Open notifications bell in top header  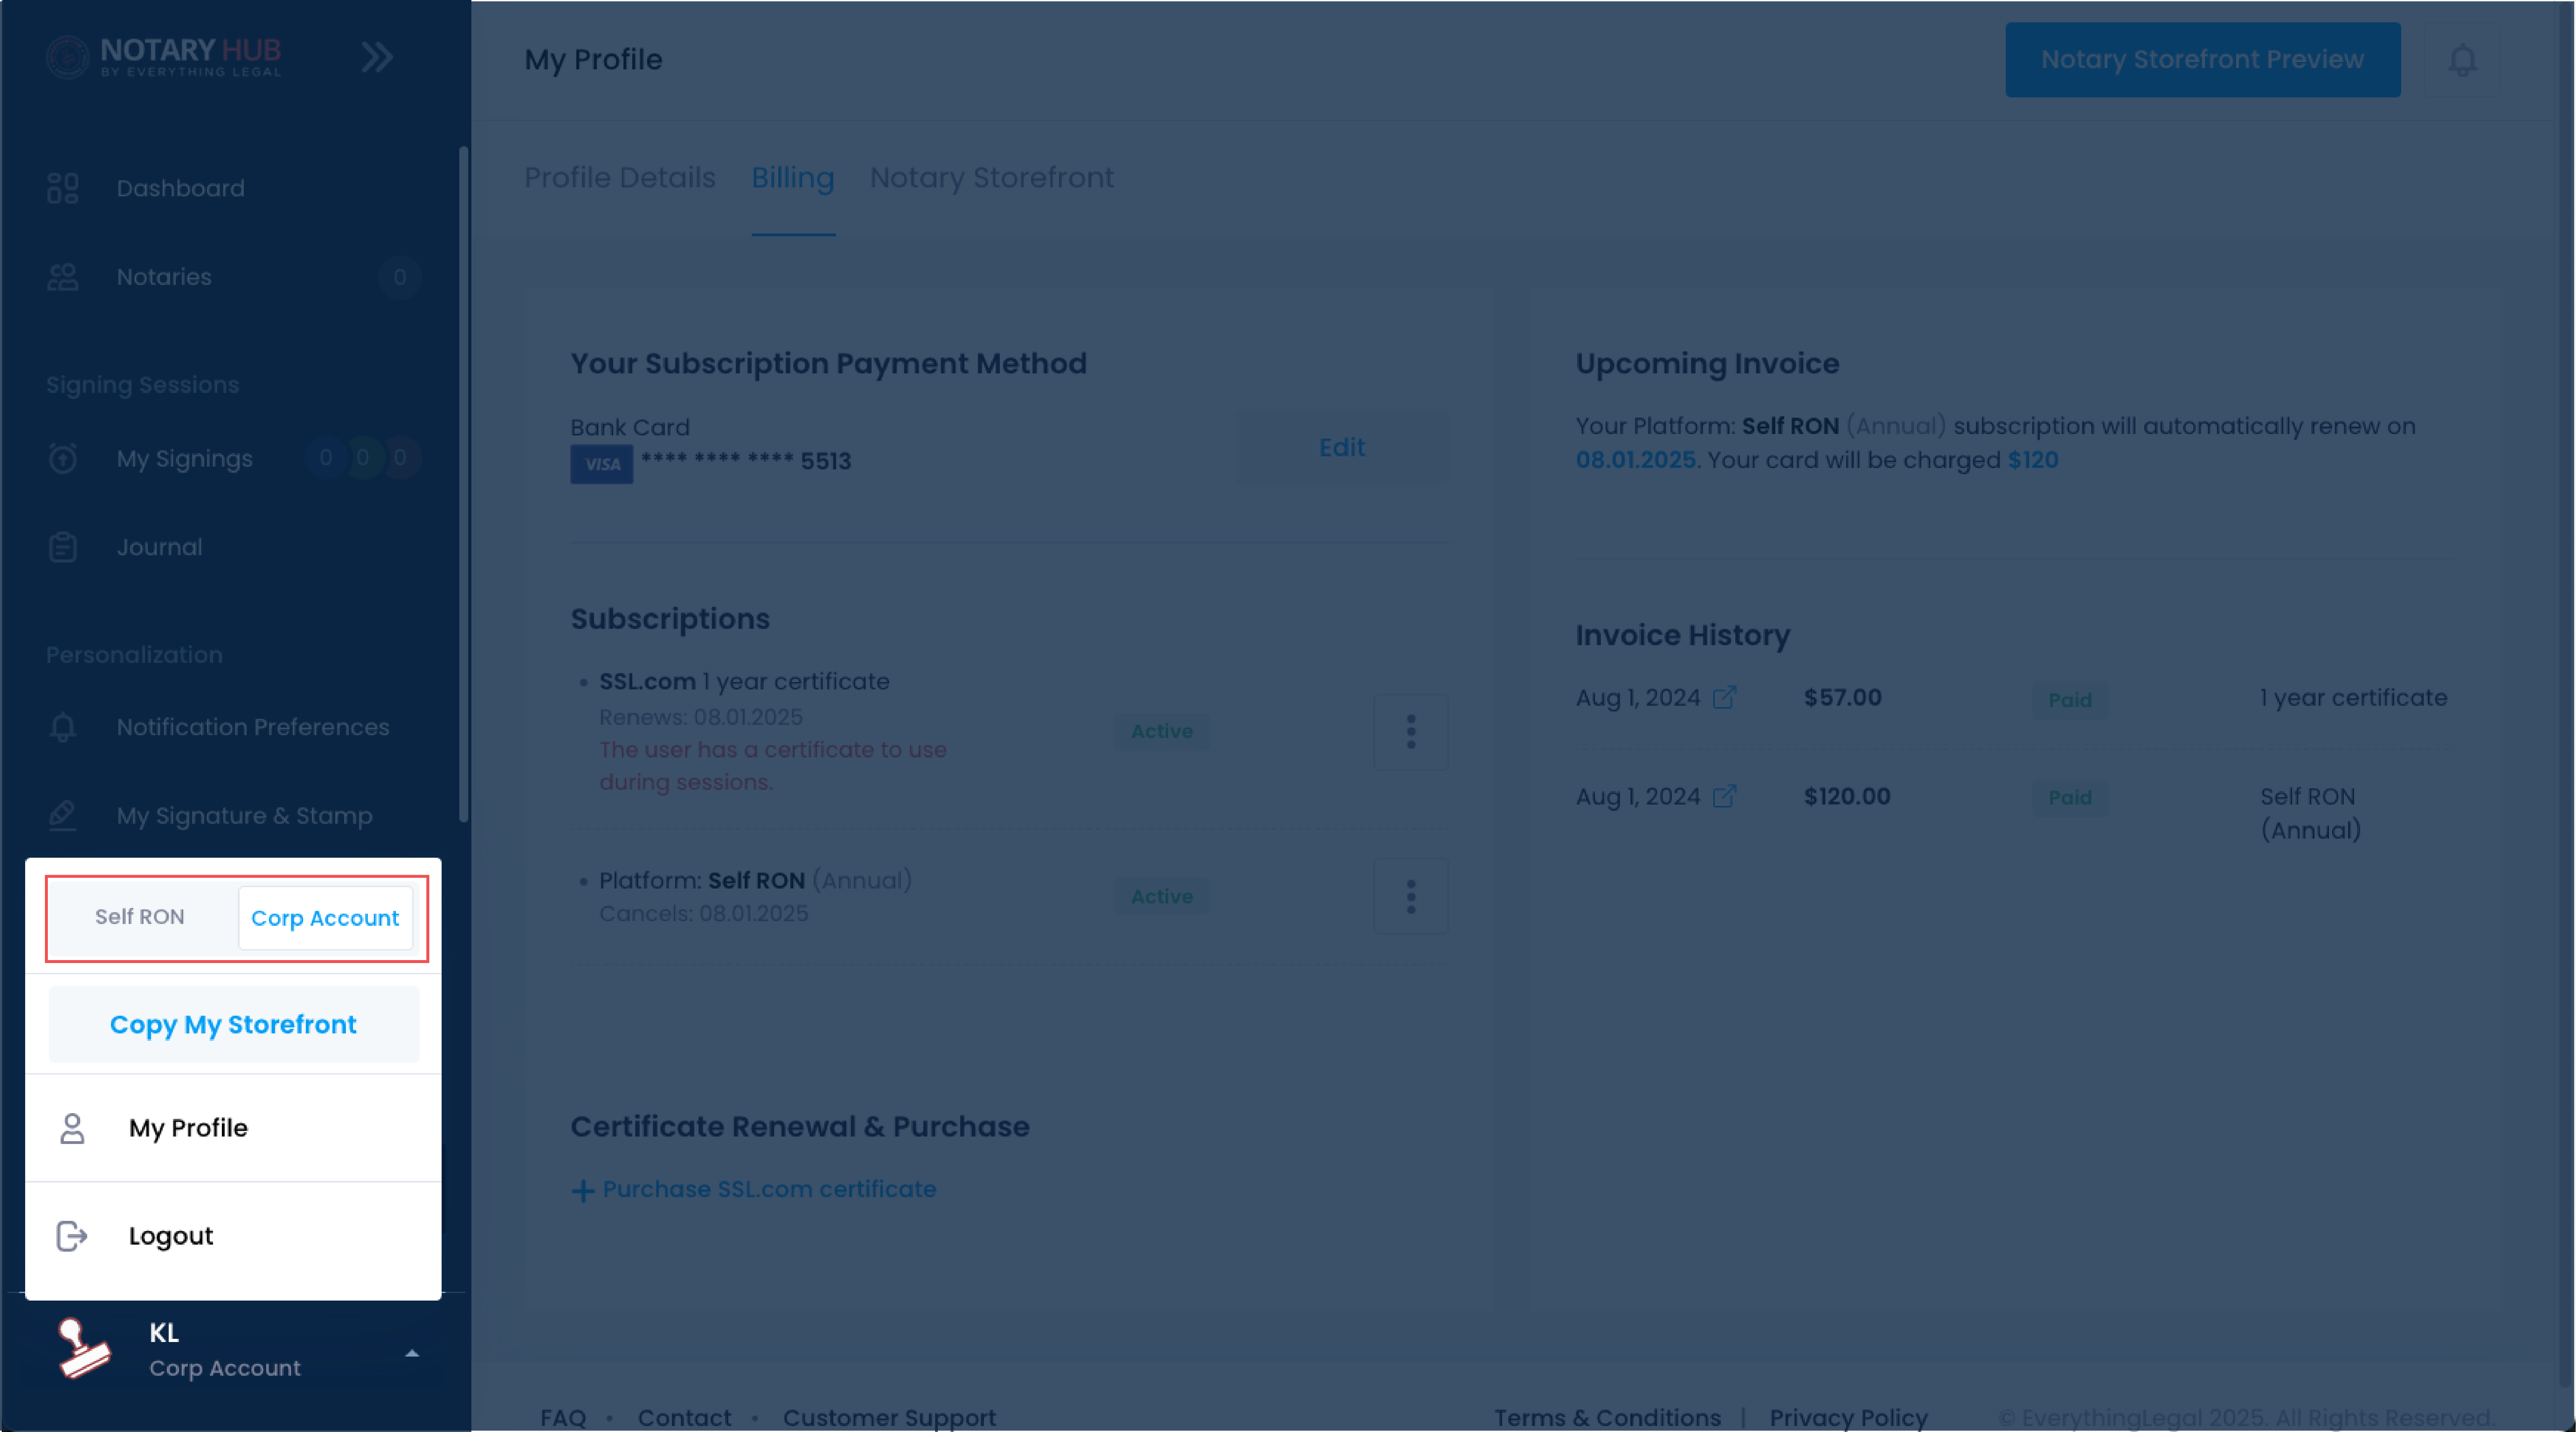2462,60
